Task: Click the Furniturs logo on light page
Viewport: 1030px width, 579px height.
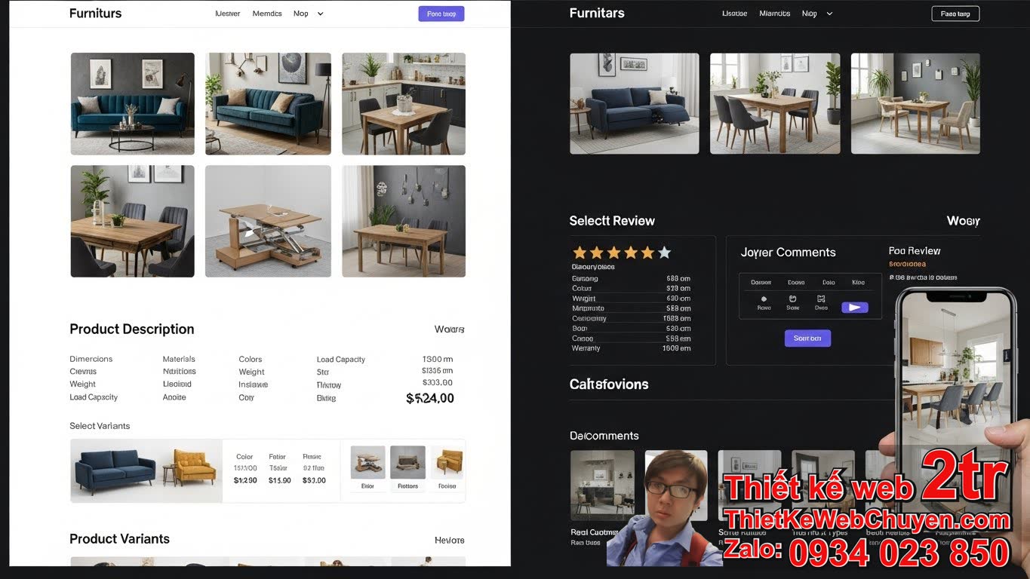Action: (x=95, y=13)
